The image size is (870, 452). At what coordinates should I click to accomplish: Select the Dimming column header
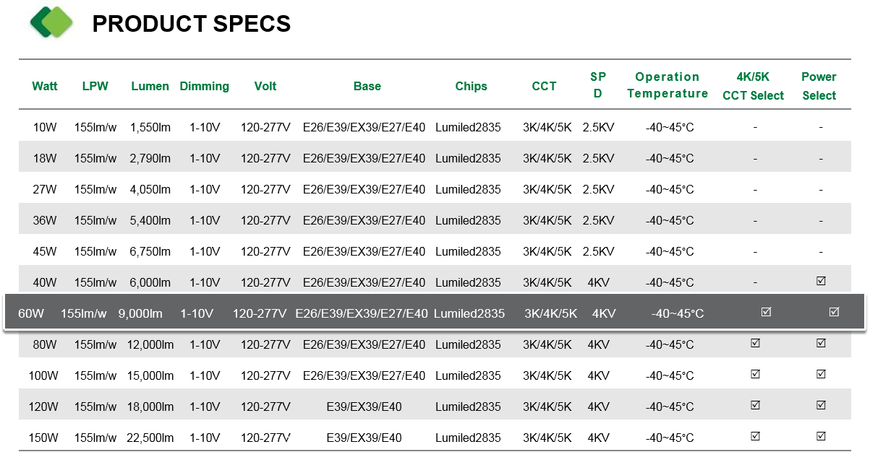pos(205,86)
